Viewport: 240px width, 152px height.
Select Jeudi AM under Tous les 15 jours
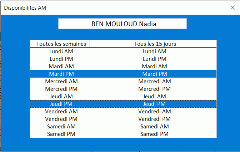pyautogui.click(x=155, y=96)
